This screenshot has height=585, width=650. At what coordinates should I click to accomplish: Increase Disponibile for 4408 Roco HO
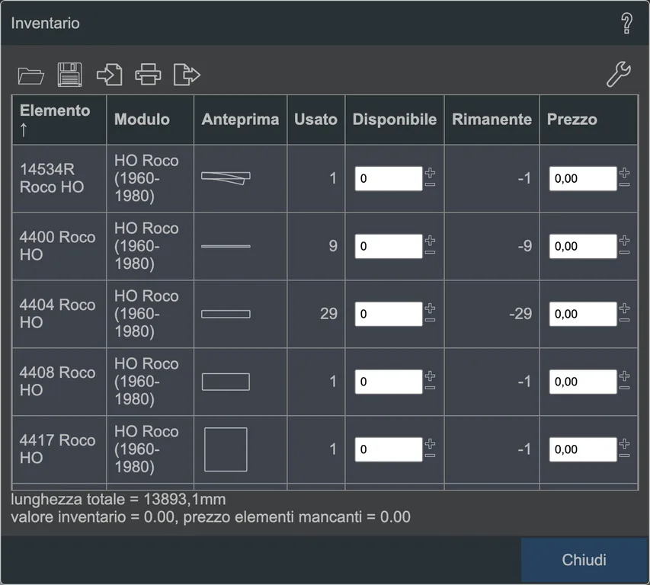(430, 376)
